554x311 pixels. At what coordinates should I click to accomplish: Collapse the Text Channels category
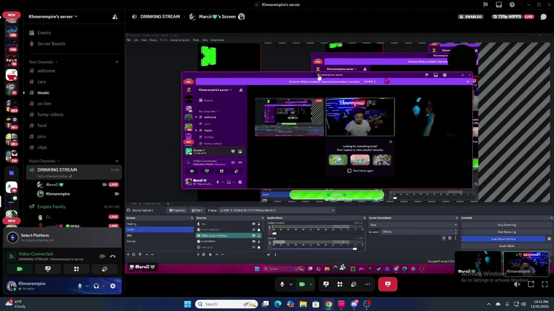(43, 62)
